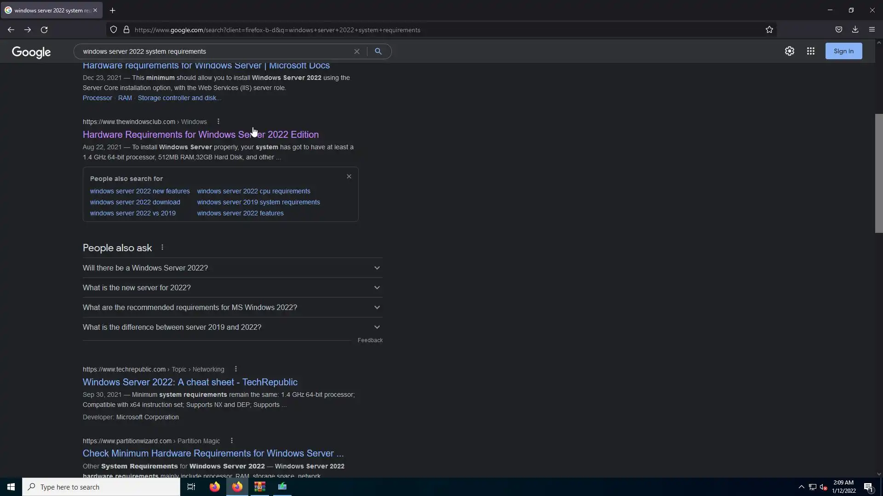Show tracking protection shield info
The height and width of the screenshot is (496, 883).
(114, 30)
